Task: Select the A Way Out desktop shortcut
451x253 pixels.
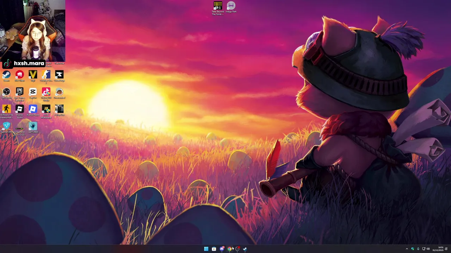Action: tap(59, 110)
